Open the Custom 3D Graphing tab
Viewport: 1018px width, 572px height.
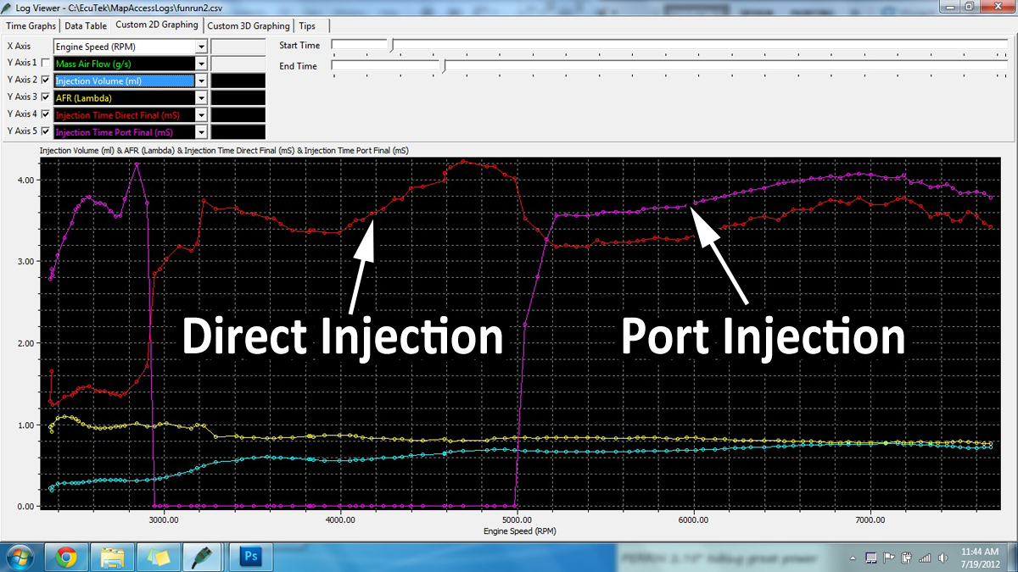click(249, 26)
